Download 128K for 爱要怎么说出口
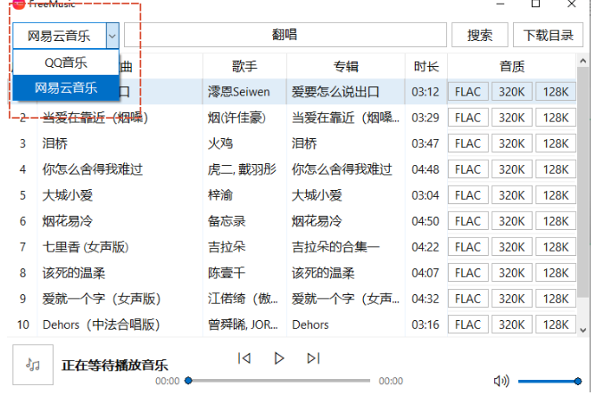This screenshot has width=595, height=395. pyautogui.click(x=556, y=92)
